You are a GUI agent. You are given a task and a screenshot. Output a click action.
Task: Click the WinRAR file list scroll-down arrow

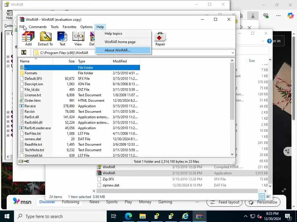point(232,154)
